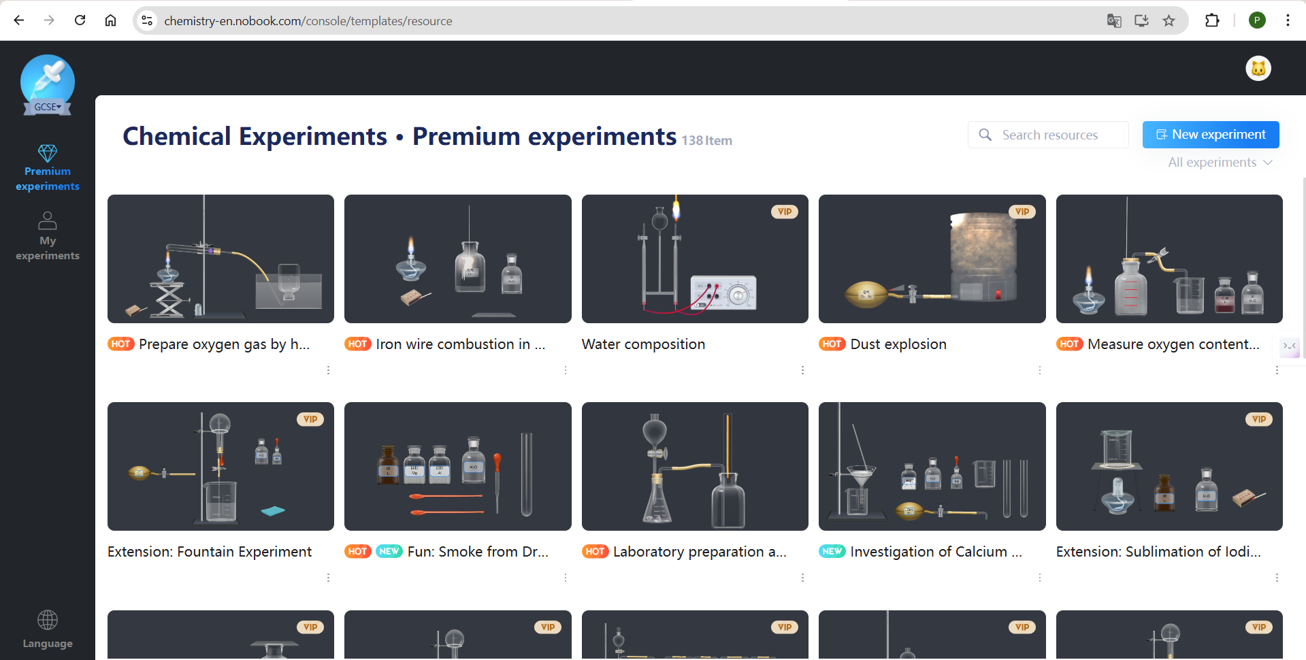Viewport: 1306px width, 660px height.
Task: Bookmark this page with the star icon
Action: [x=1169, y=20]
